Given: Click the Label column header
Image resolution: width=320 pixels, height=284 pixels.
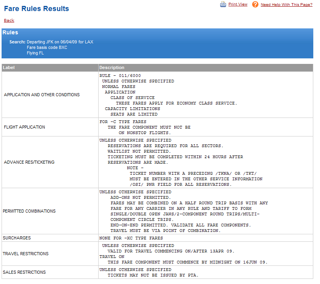Looking at the screenshot, I should click(x=9, y=67).
